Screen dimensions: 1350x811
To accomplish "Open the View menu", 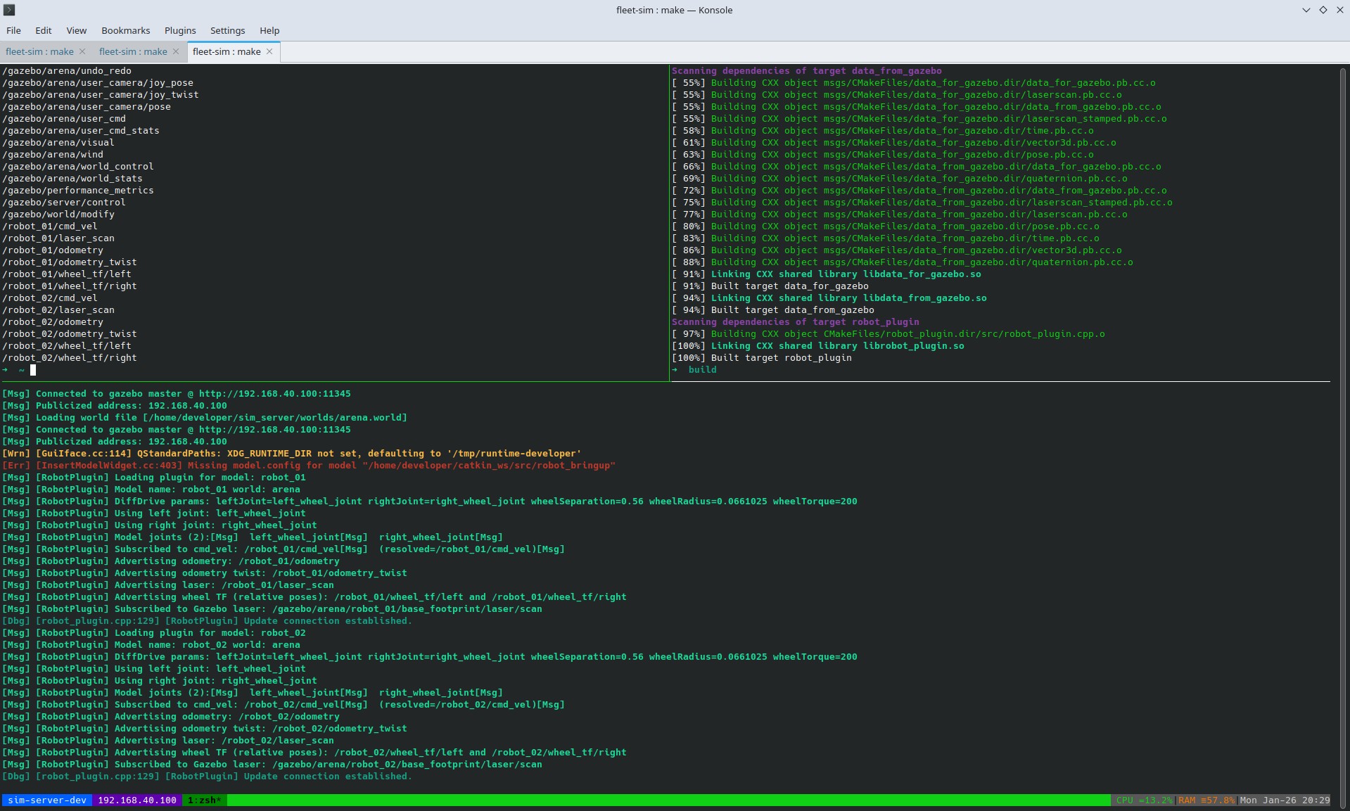I will [x=76, y=30].
